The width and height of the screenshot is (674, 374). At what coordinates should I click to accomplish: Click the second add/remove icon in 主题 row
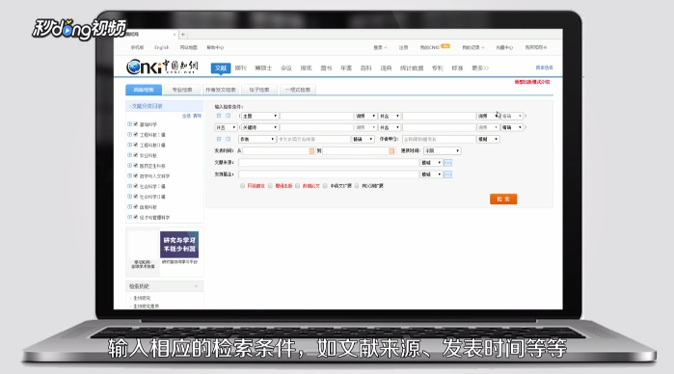tap(229, 116)
